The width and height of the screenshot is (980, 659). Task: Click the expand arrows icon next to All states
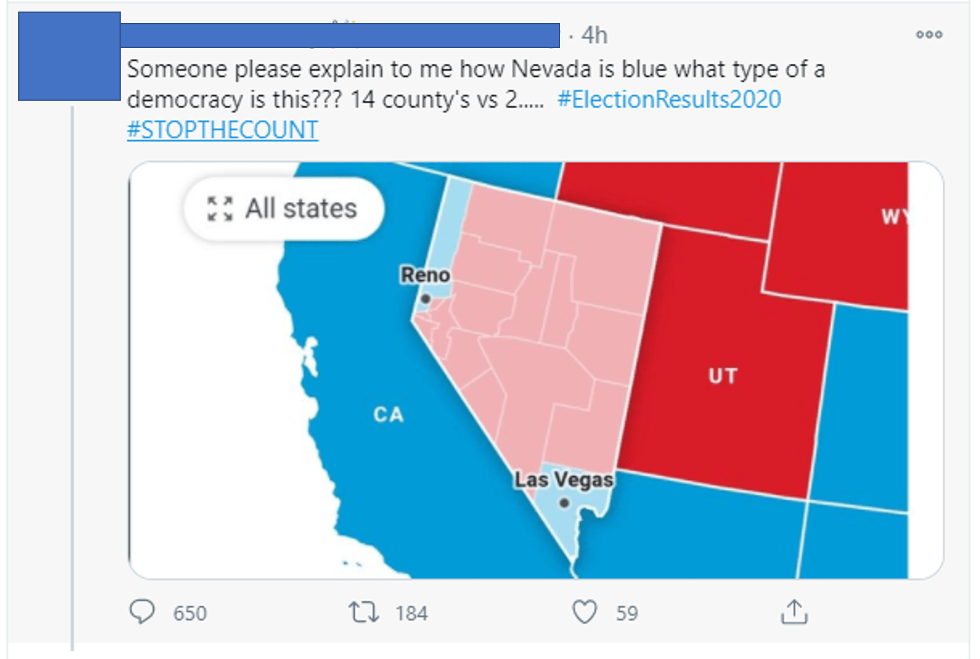221,209
